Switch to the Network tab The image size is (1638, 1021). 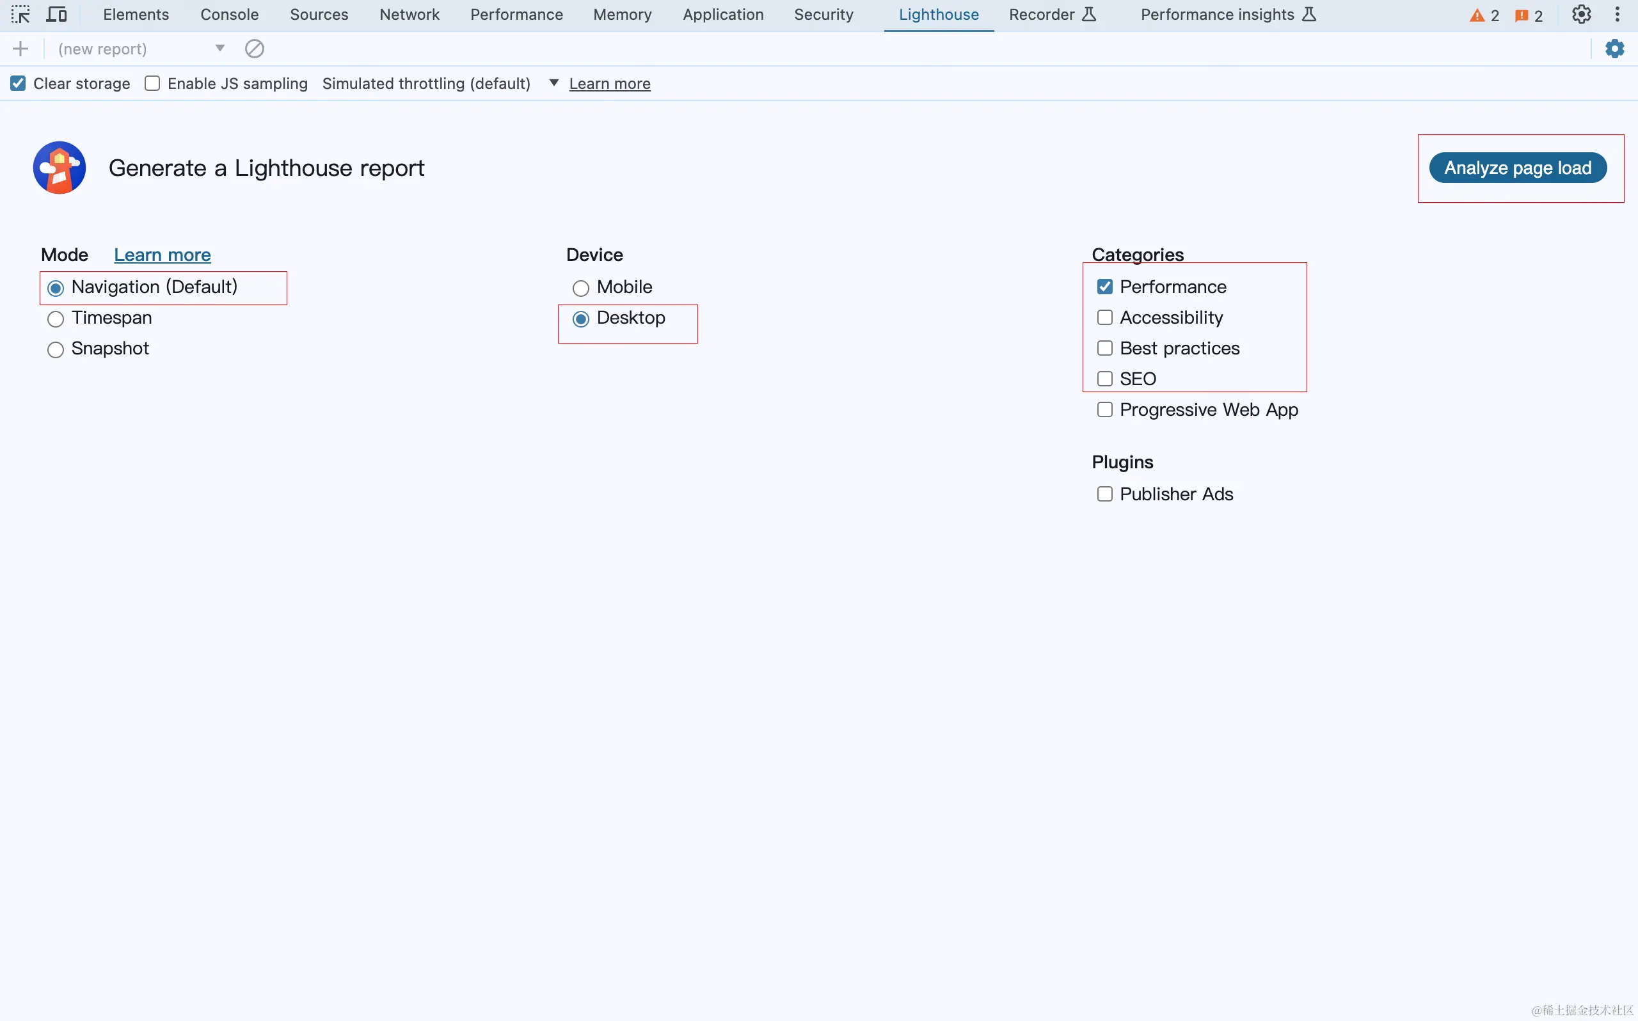[x=409, y=14]
